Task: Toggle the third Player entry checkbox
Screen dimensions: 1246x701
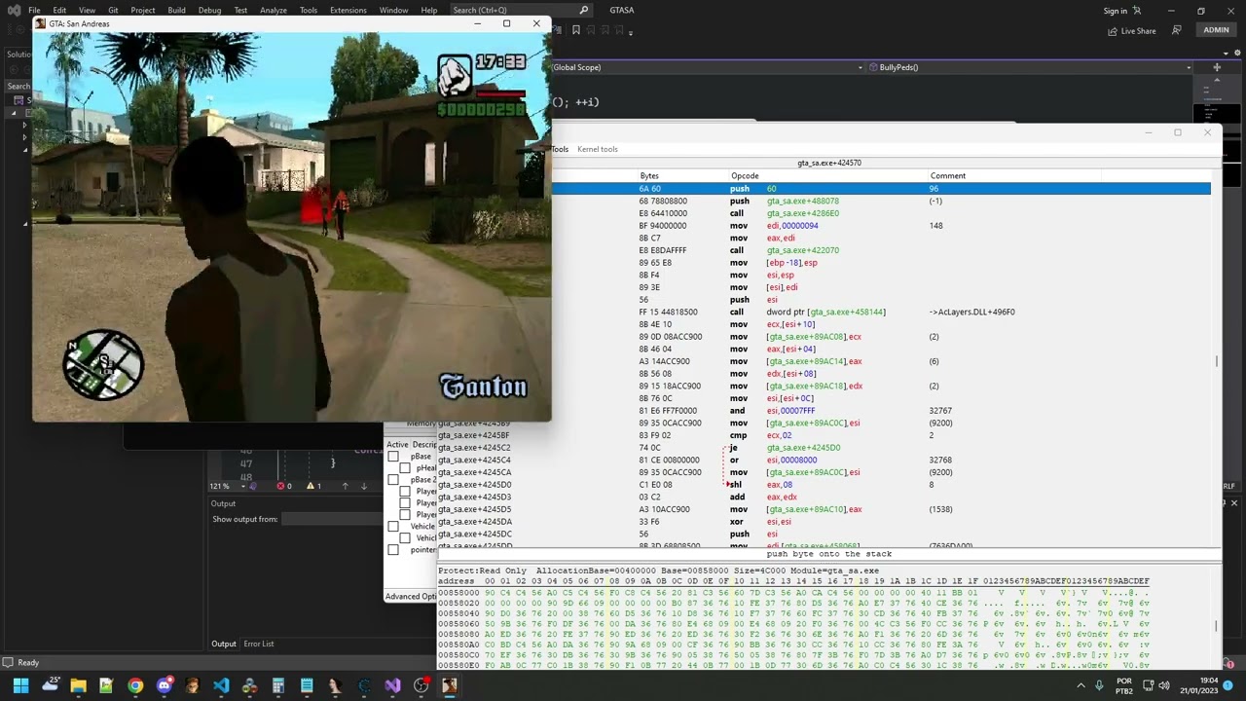Action: pos(405,515)
